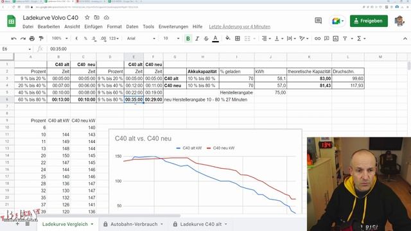Click the formula bar input
The width and height of the screenshot is (411, 231).
(228, 49)
